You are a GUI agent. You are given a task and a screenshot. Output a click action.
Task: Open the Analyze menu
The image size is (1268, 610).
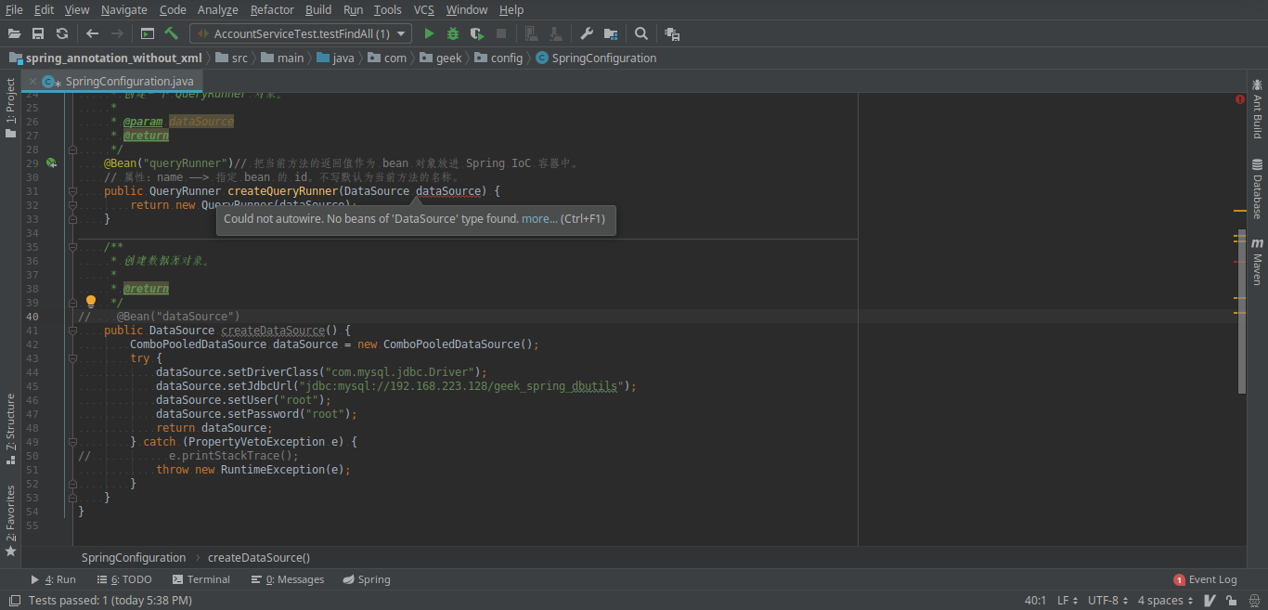pyautogui.click(x=218, y=9)
